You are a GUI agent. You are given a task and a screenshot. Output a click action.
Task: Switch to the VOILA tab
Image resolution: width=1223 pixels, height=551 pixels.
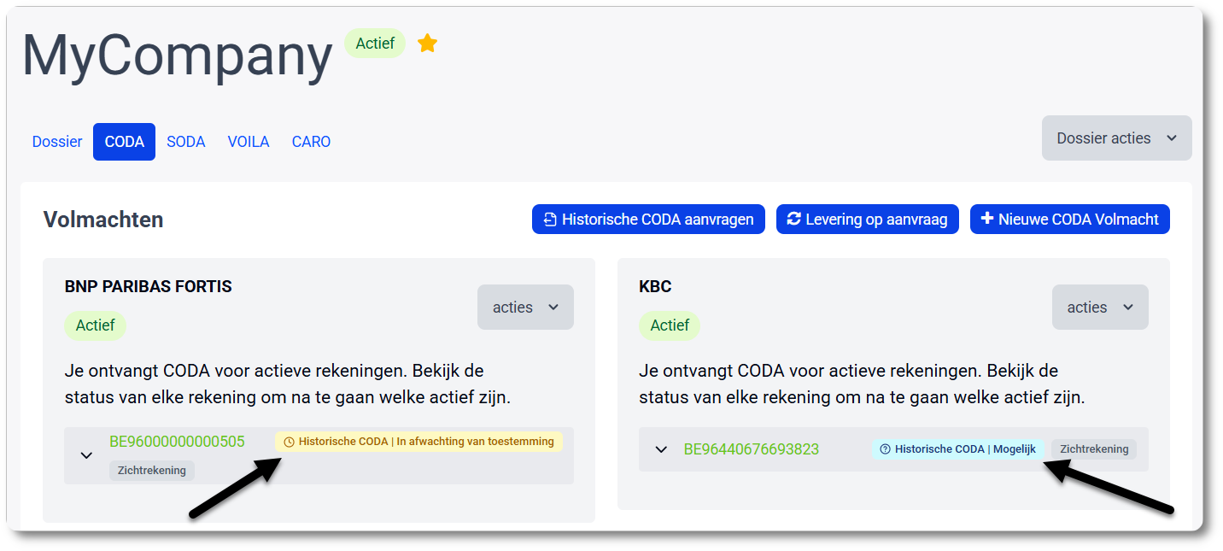pos(248,141)
